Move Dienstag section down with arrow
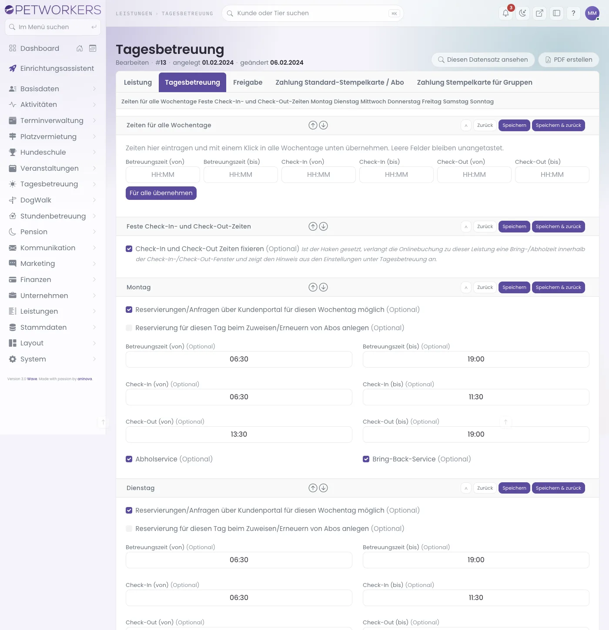 (323, 488)
